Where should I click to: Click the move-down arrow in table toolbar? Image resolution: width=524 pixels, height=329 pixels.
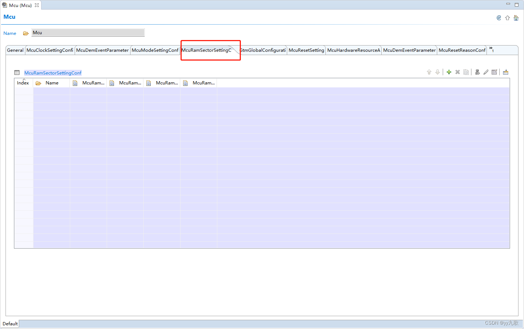(x=438, y=72)
